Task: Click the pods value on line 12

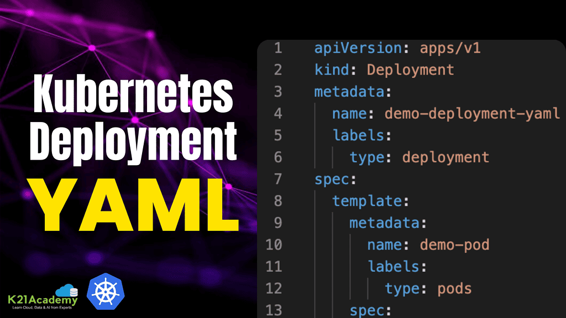Action: tap(454, 288)
